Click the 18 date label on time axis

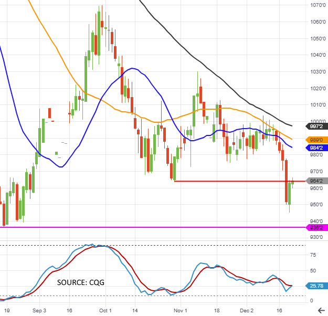[x=217, y=311]
